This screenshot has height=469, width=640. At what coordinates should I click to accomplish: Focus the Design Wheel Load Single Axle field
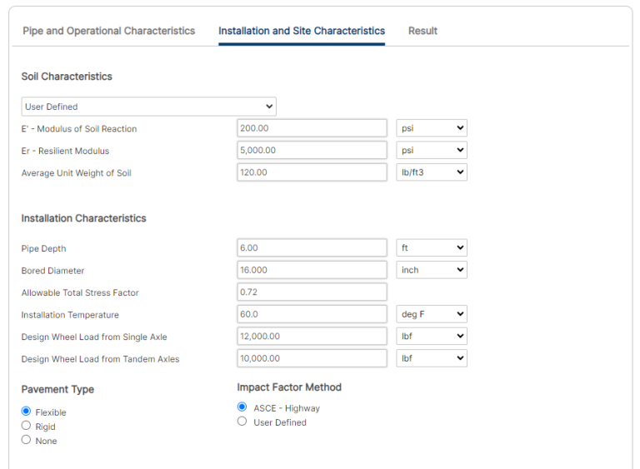point(312,337)
